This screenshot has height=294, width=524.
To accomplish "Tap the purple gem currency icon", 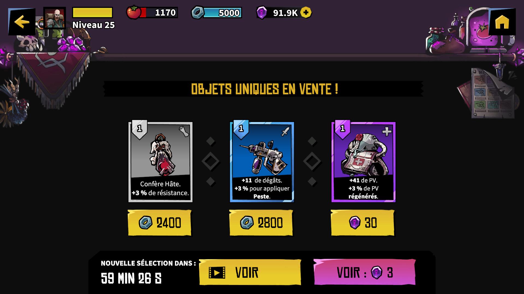I will pyautogui.click(x=262, y=13).
